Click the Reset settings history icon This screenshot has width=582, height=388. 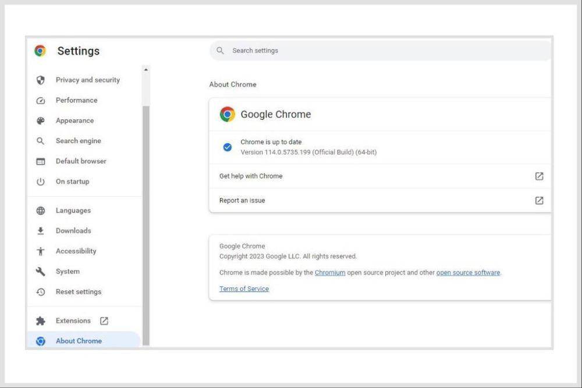click(x=41, y=292)
